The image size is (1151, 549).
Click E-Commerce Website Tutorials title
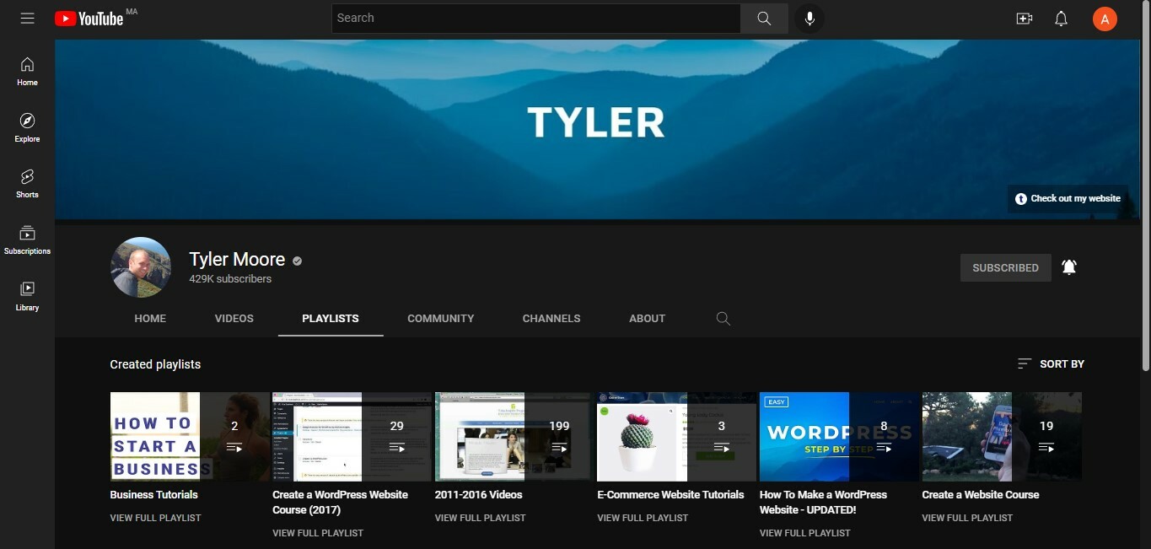tap(671, 495)
